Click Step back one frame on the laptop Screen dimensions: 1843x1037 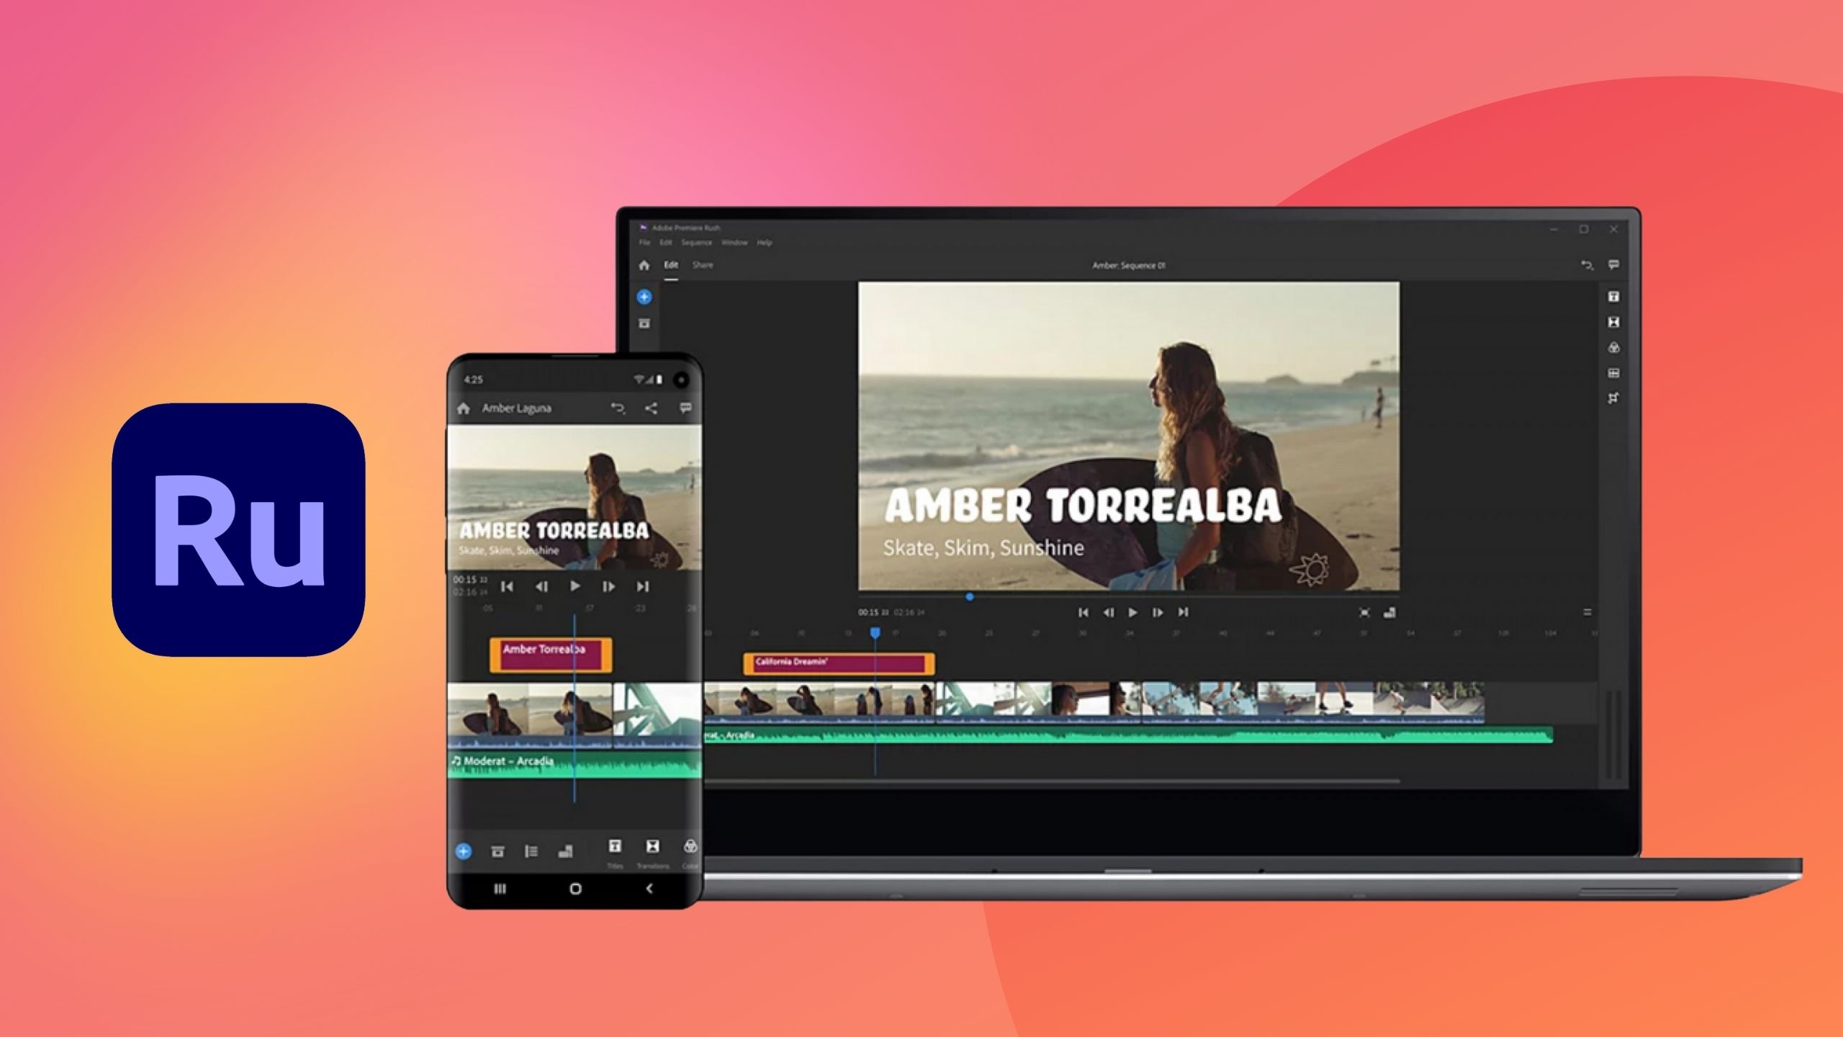coord(1108,612)
